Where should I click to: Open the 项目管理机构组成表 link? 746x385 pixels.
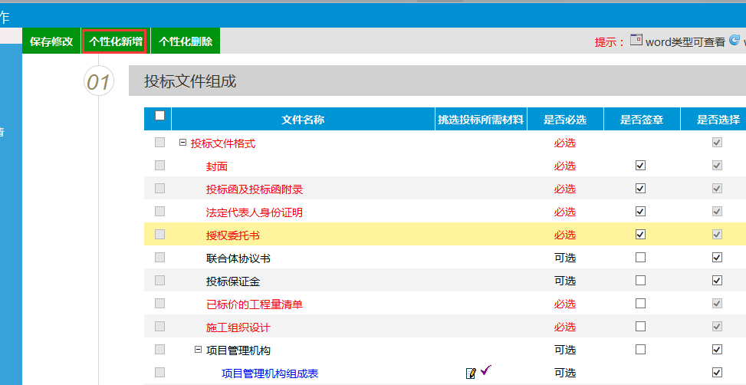click(270, 373)
